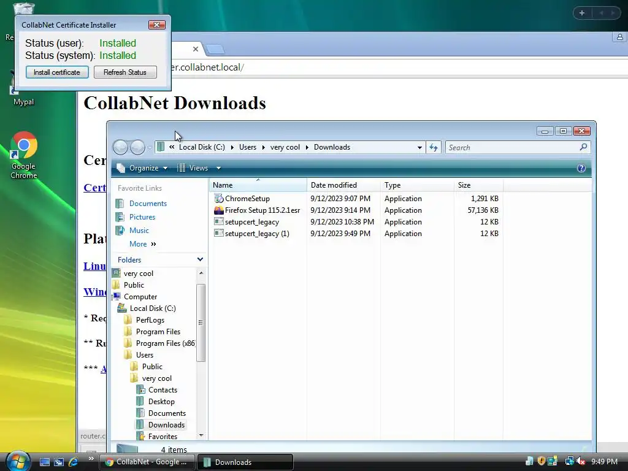This screenshot has width=628, height=471.
Task: Click the muted volume tray icon
Action: tap(581, 461)
